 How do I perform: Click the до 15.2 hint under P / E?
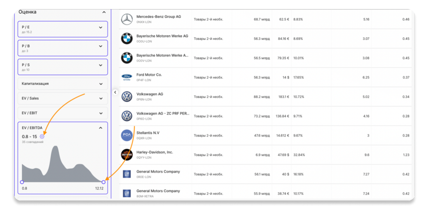click(x=27, y=32)
